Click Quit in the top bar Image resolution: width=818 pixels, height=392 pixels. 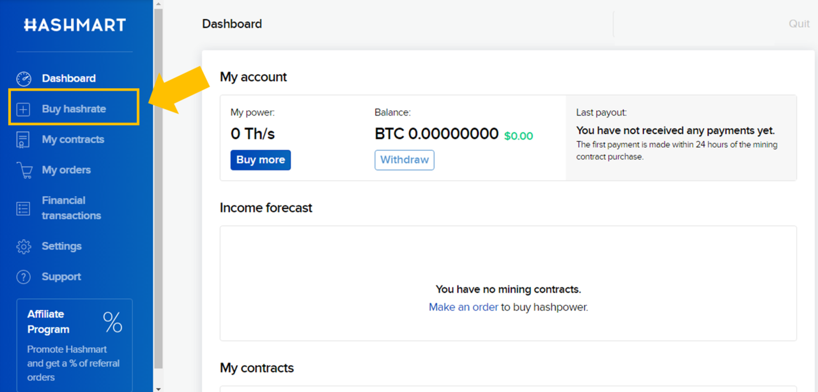point(799,24)
